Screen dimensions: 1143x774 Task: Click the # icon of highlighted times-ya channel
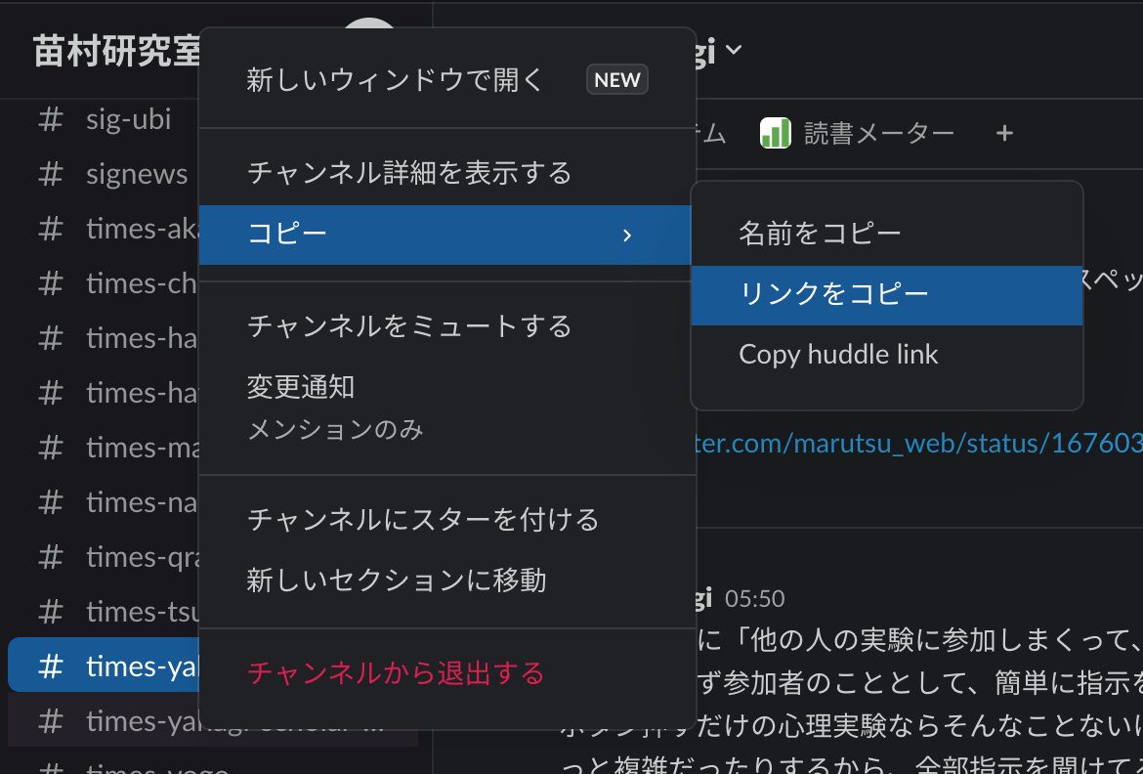pos(49,666)
